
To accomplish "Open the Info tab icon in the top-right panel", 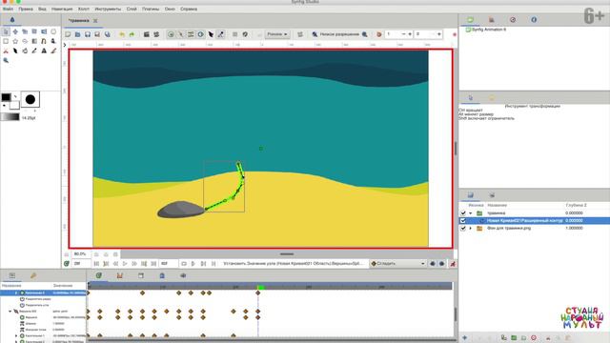I will (534, 19).
